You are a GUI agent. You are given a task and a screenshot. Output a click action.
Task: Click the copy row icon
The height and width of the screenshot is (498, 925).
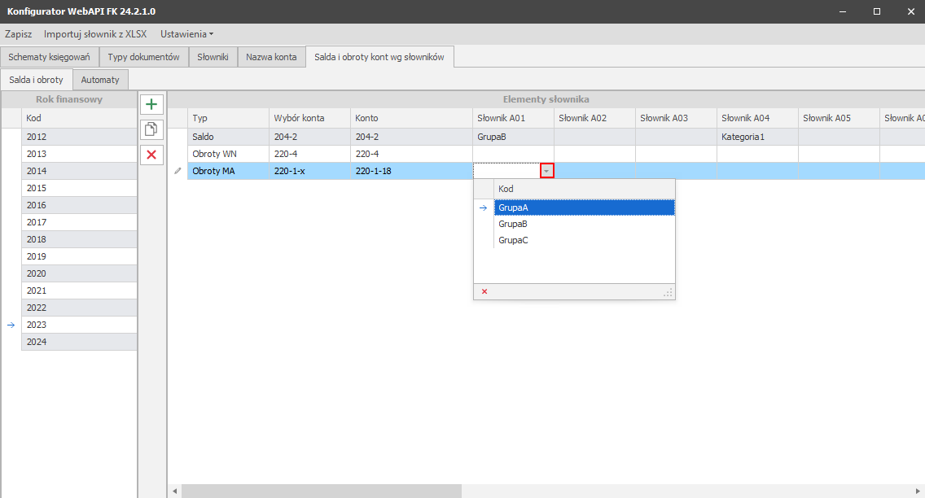click(x=152, y=129)
